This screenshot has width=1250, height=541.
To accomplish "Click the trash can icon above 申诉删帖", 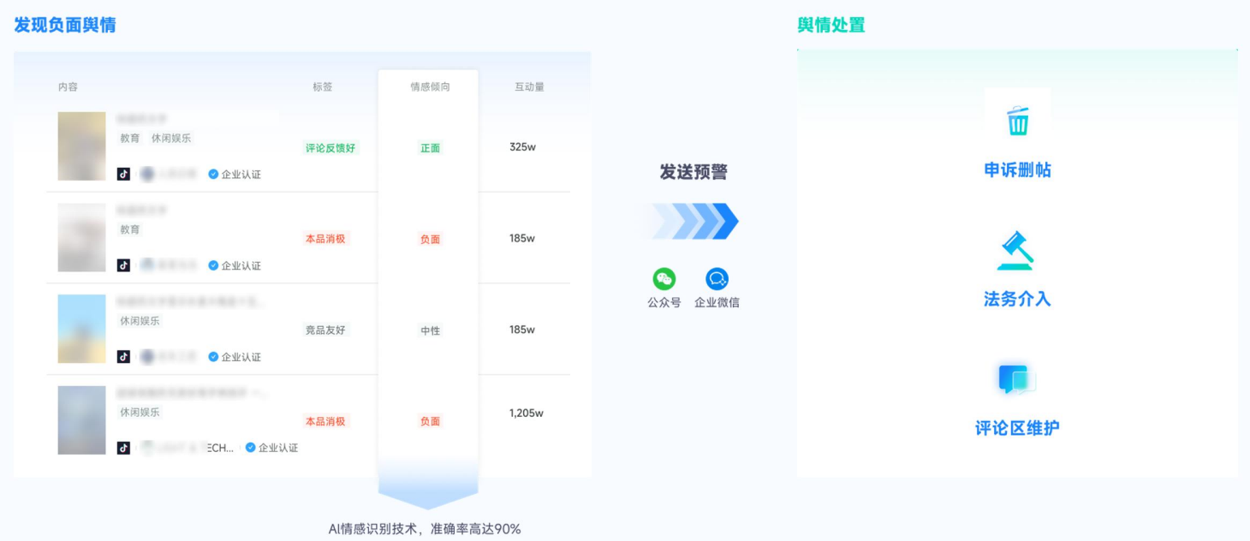I will pos(1017,121).
